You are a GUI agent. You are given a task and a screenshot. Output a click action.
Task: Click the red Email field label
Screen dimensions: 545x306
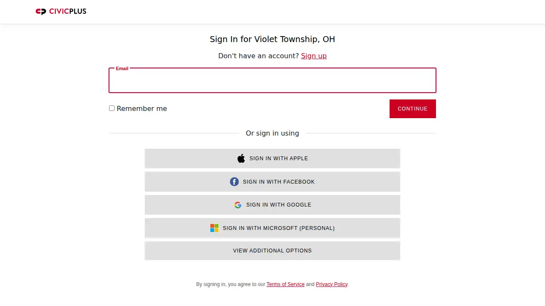(x=122, y=68)
